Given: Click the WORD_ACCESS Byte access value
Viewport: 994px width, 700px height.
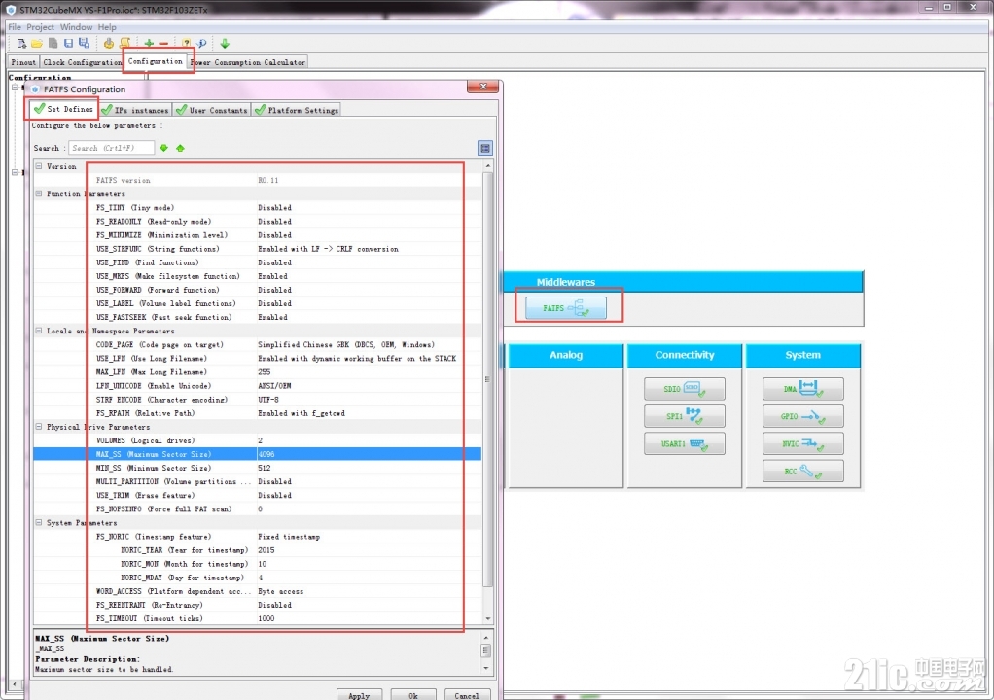Looking at the screenshot, I should click(x=281, y=592).
